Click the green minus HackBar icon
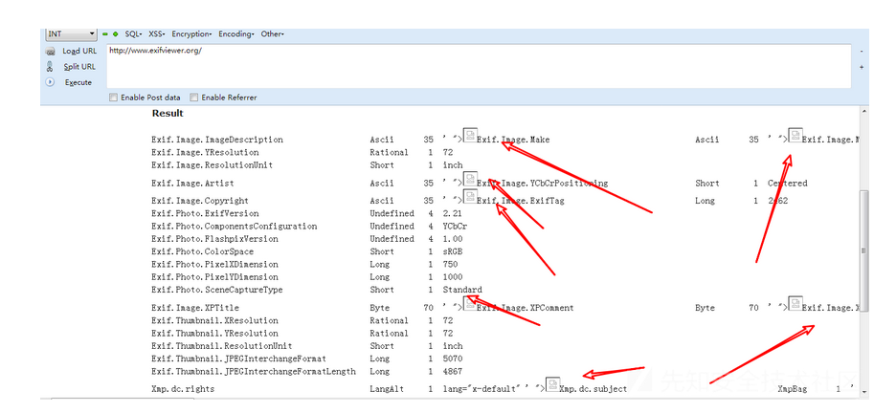The image size is (896, 413). (x=105, y=34)
